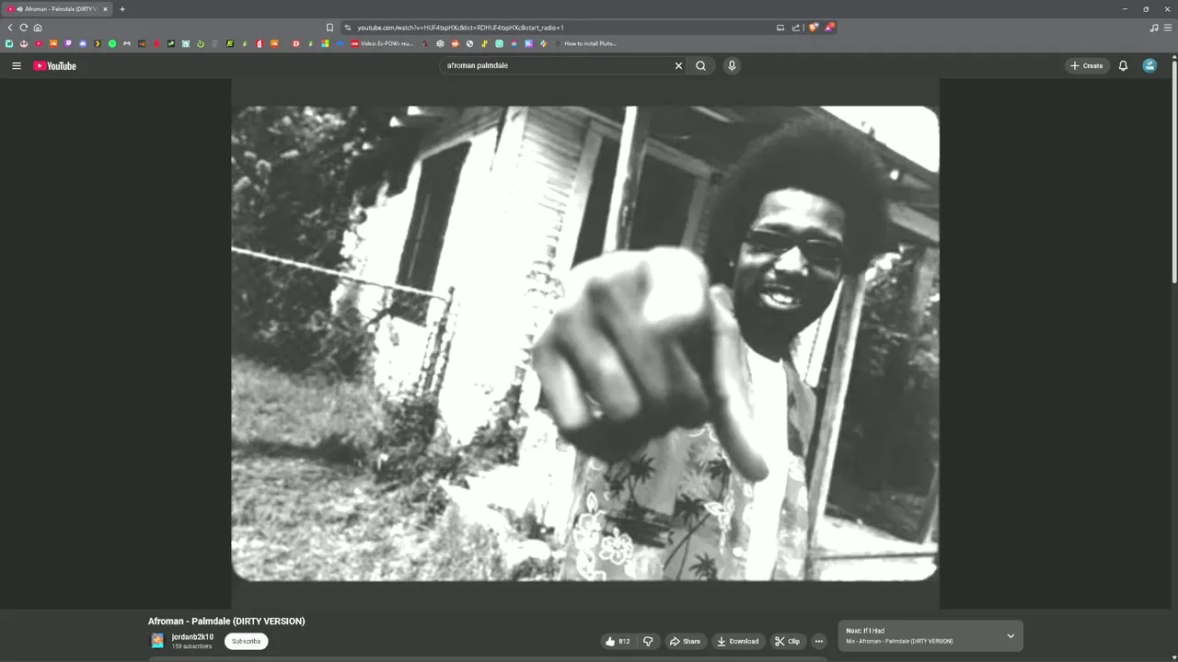Open the Discord bookmark icon
The height and width of the screenshot is (662, 1178).
83,43
